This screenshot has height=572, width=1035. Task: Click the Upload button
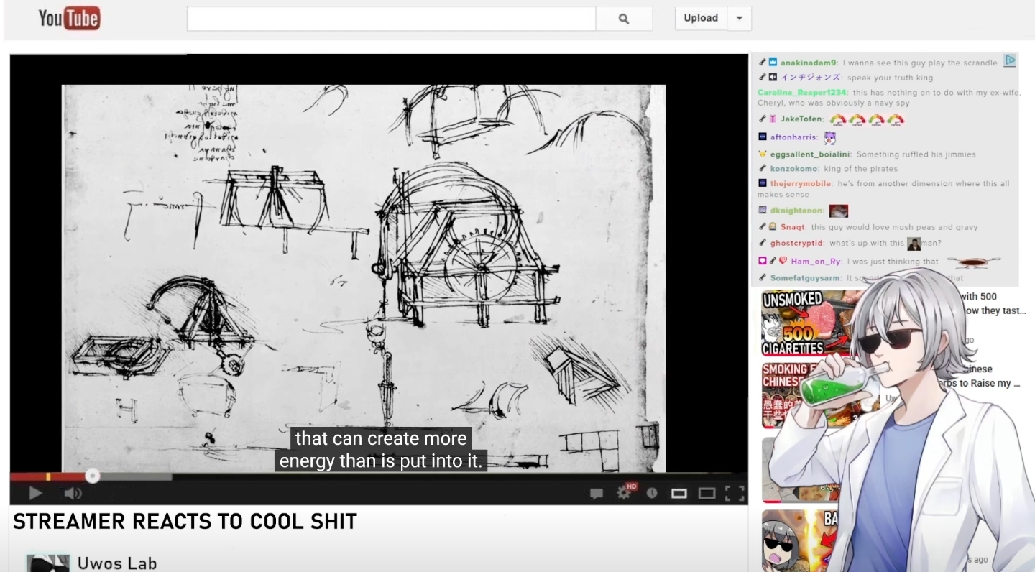pos(701,19)
